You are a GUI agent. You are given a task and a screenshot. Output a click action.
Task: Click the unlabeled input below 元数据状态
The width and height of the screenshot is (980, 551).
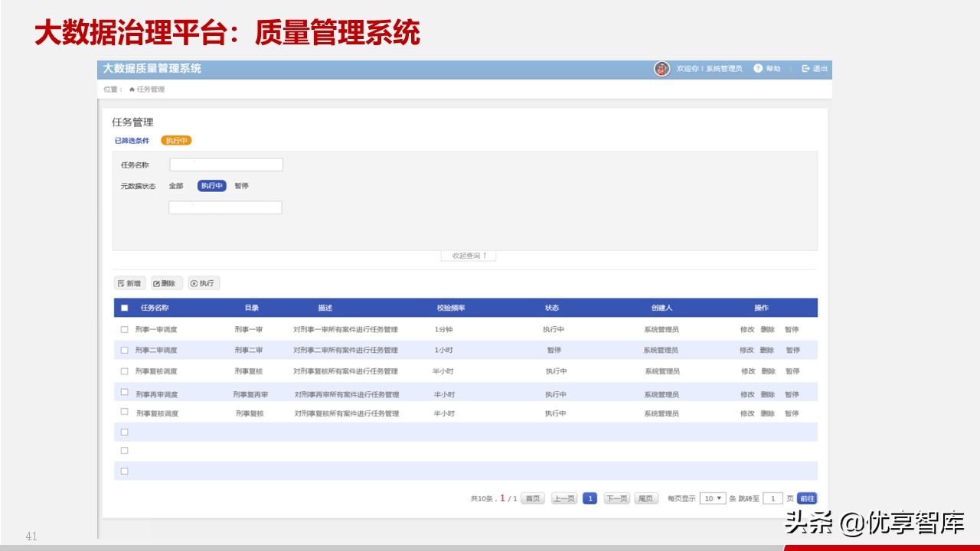[225, 207]
